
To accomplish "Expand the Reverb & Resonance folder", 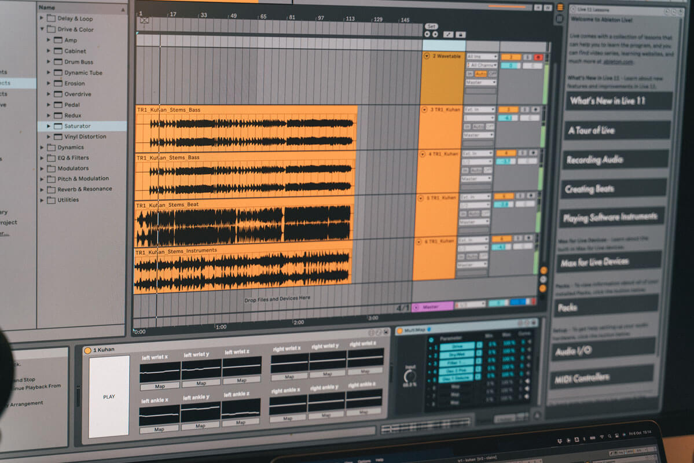I will pos(42,189).
